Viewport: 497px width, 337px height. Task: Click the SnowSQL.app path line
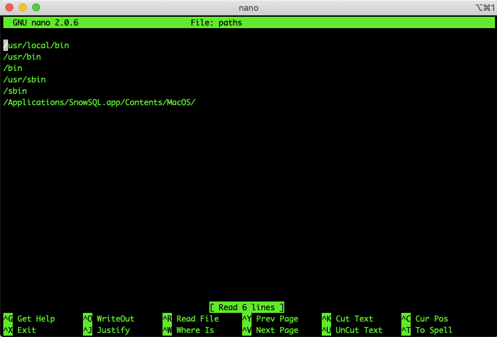pyautogui.click(x=99, y=103)
